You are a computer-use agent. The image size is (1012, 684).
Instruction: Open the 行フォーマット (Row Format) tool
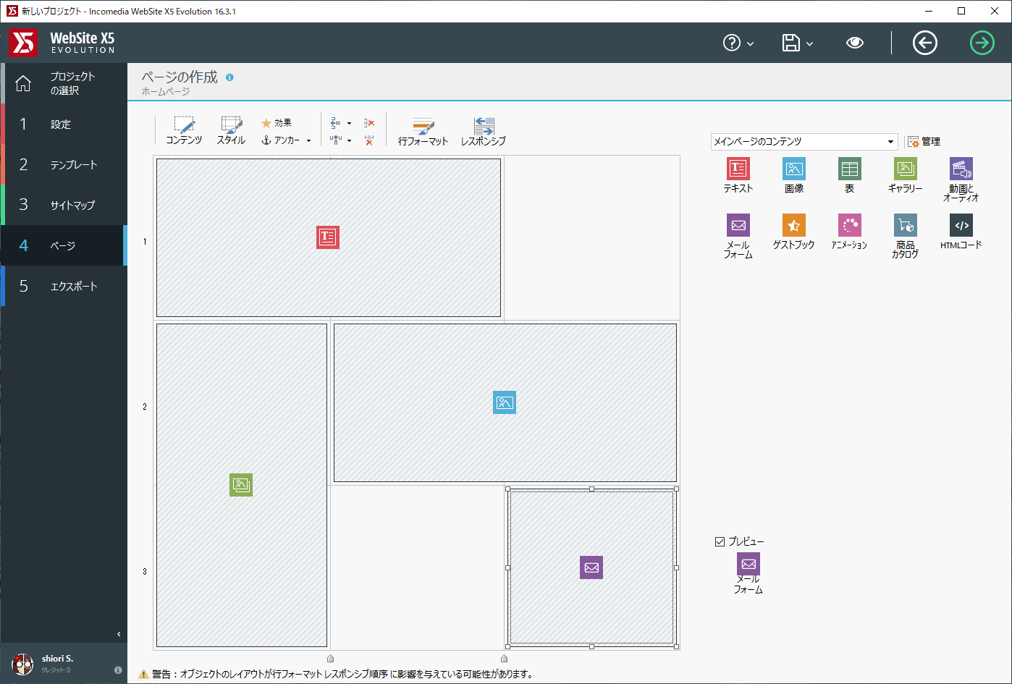(x=423, y=131)
